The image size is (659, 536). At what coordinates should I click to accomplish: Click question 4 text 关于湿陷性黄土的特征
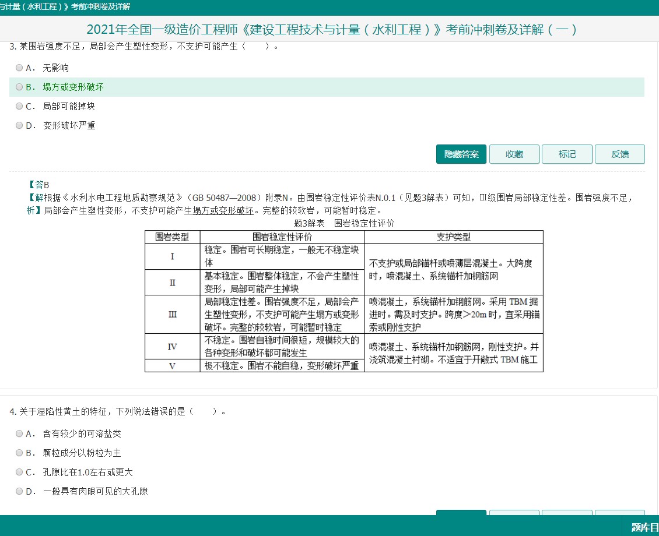tap(117, 411)
